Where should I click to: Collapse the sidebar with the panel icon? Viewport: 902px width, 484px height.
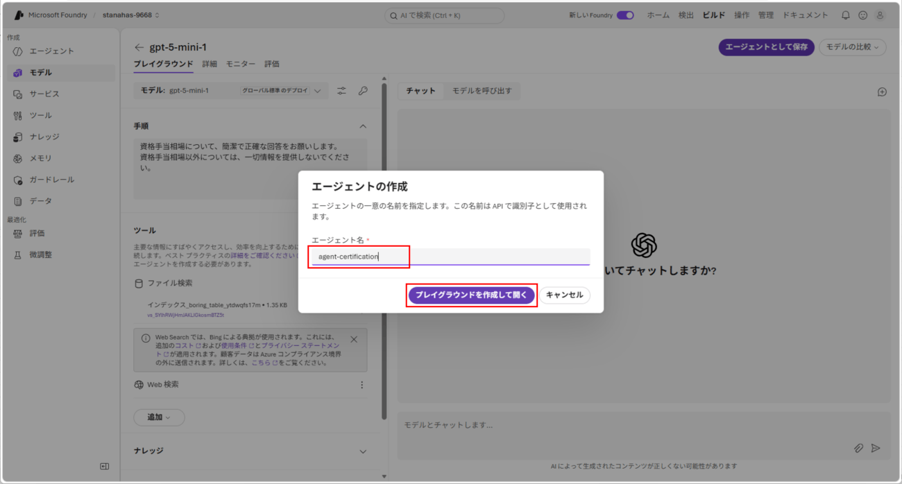[104, 467]
